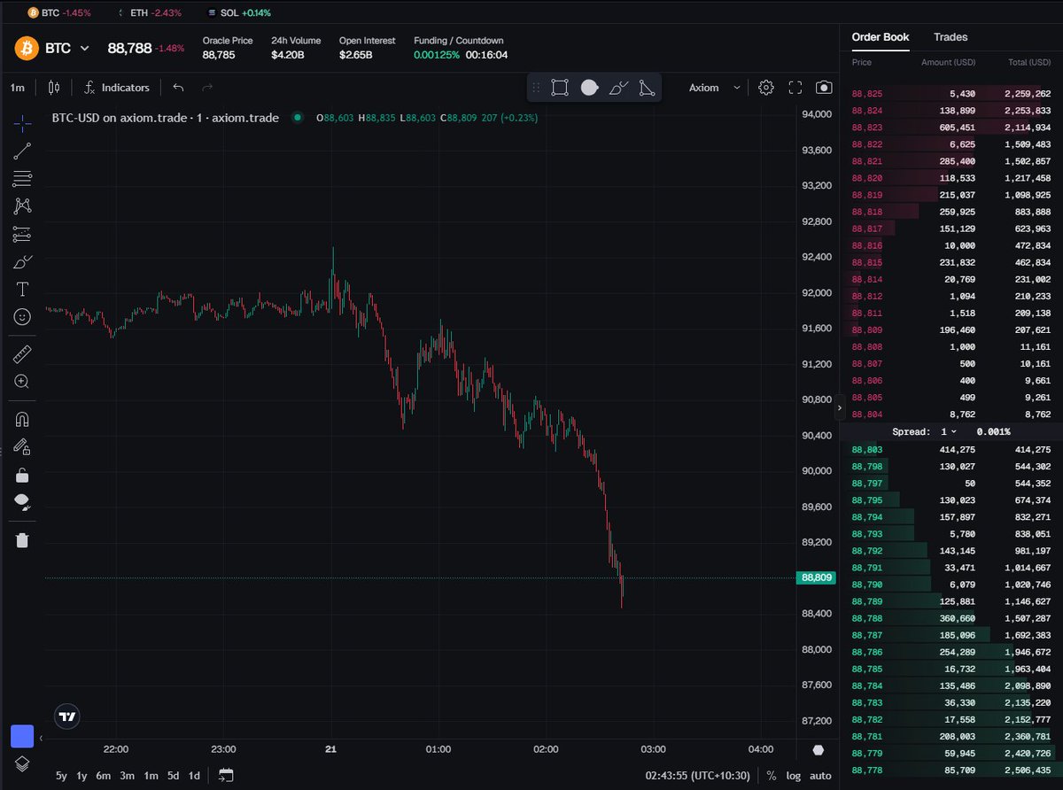Select the ruler measure tool

pos(23,355)
